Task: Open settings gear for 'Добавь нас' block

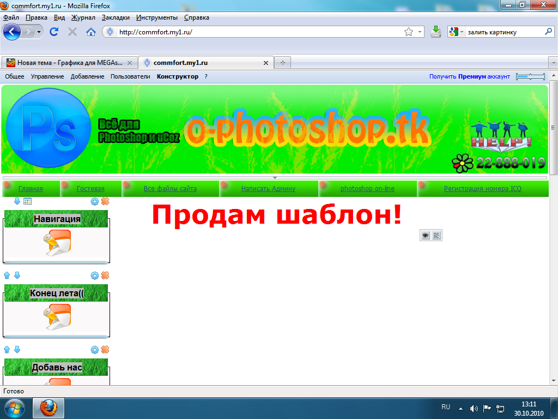Action: (x=95, y=350)
